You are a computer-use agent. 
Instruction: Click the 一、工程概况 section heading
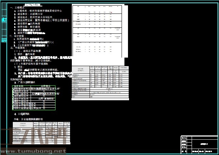17,8
